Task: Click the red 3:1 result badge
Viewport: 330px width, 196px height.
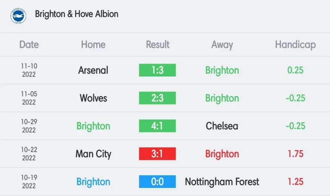Action: [x=157, y=154]
